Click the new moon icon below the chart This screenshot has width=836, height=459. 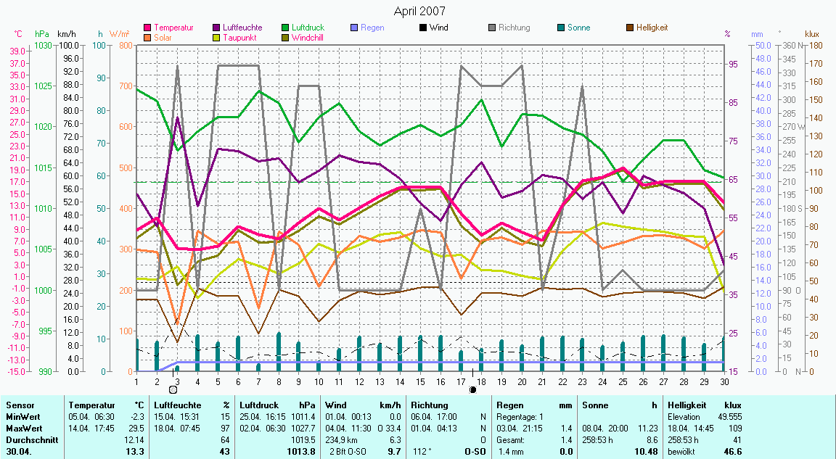click(473, 389)
